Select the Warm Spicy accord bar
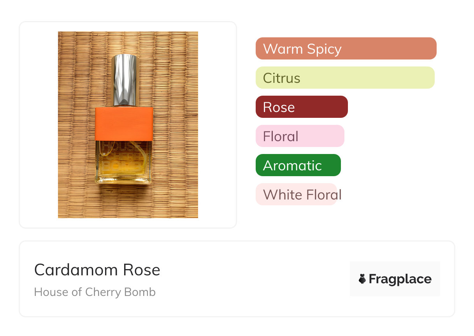474x336 pixels. 346,49
